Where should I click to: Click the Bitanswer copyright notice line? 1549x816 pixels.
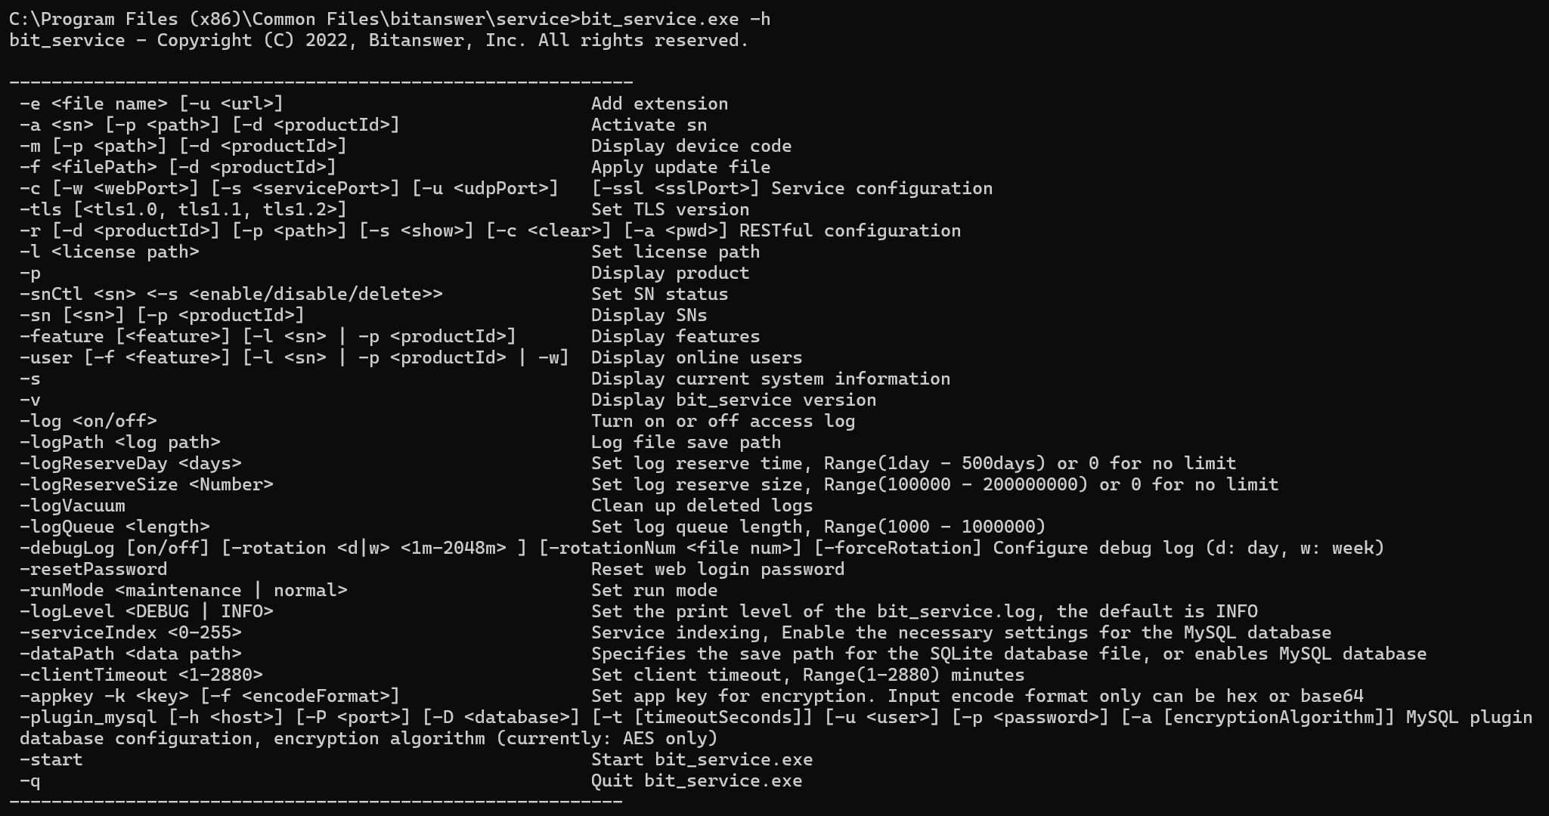[378, 40]
